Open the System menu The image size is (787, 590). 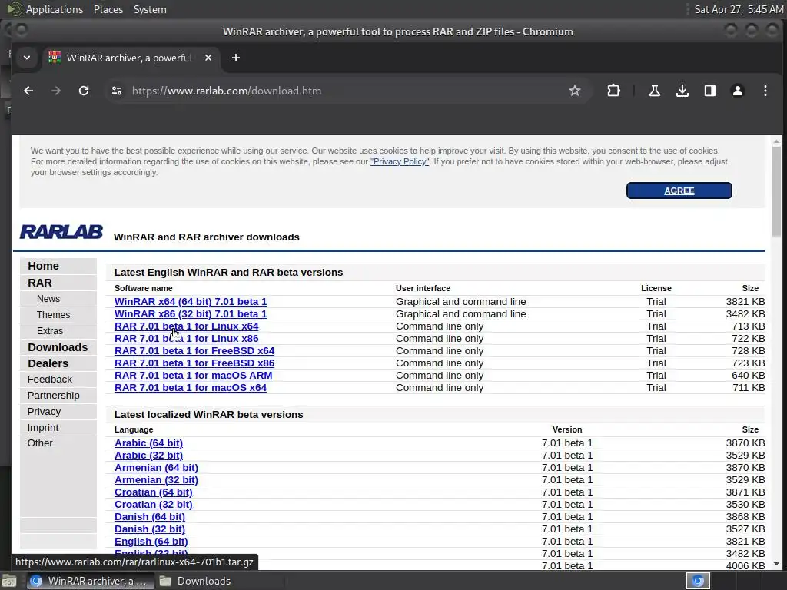(150, 9)
